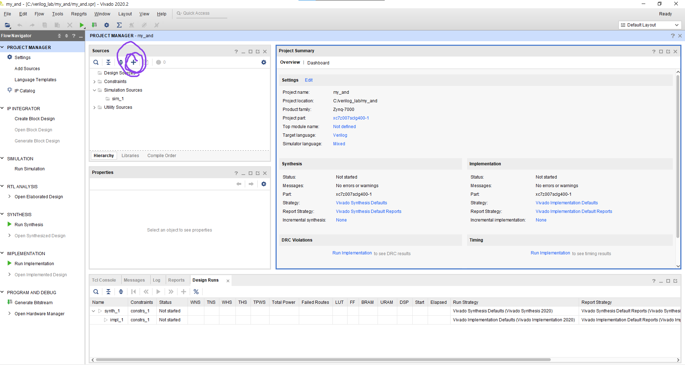The height and width of the screenshot is (365, 685).
Task: Expand all in Design Runs toolbar
Action: point(121,292)
